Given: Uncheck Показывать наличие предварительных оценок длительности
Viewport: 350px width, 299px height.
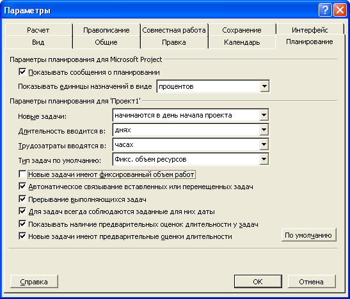Looking at the screenshot, I should point(22,224).
